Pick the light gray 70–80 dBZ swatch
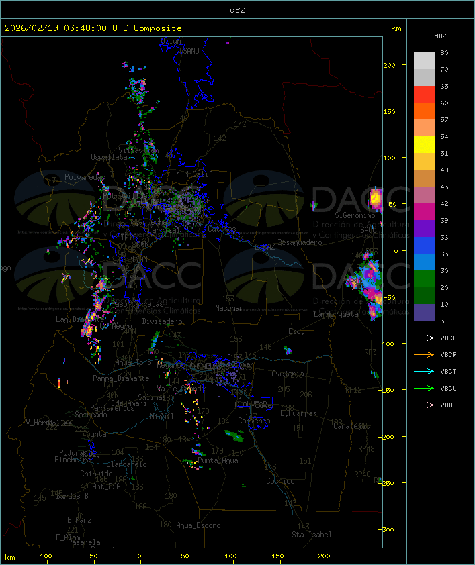Screen dimensions: 475x565 (x=424, y=60)
